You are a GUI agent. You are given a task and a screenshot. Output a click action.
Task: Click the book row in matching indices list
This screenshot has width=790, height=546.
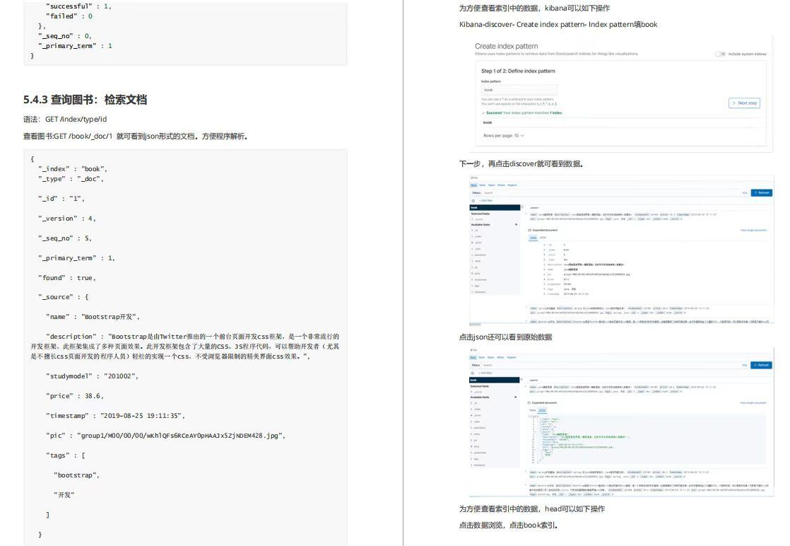click(x=620, y=122)
